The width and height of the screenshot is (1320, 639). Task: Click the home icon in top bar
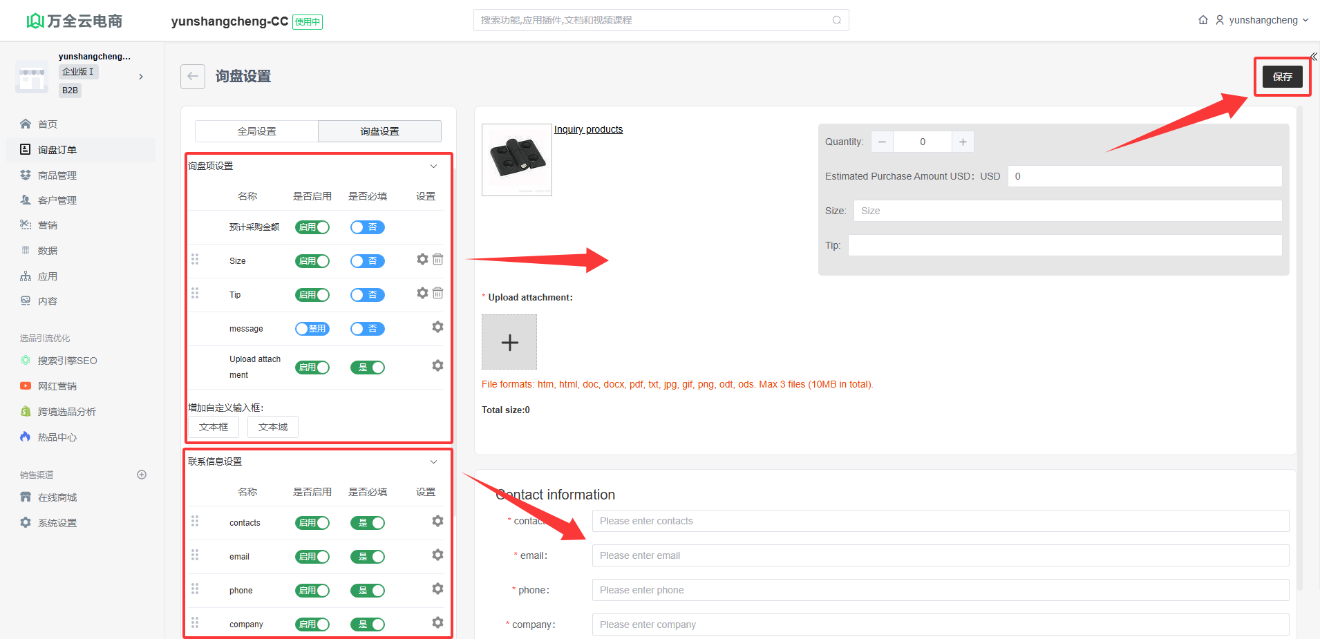click(1203, 20)
